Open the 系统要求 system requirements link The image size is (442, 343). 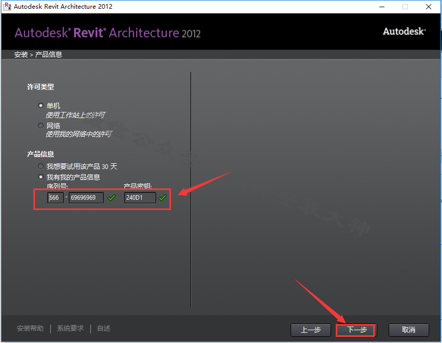pos(70,328)
